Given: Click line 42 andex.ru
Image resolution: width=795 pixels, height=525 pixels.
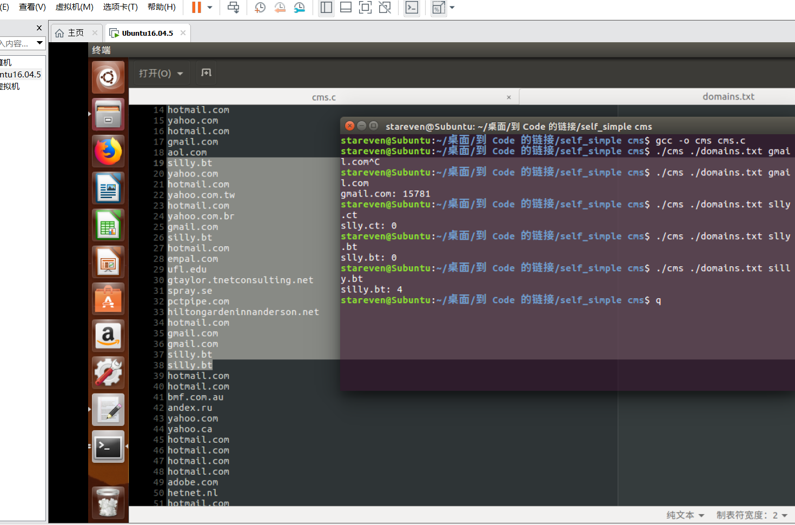Looking at the screenshot, I should click(x=189, y=408).
